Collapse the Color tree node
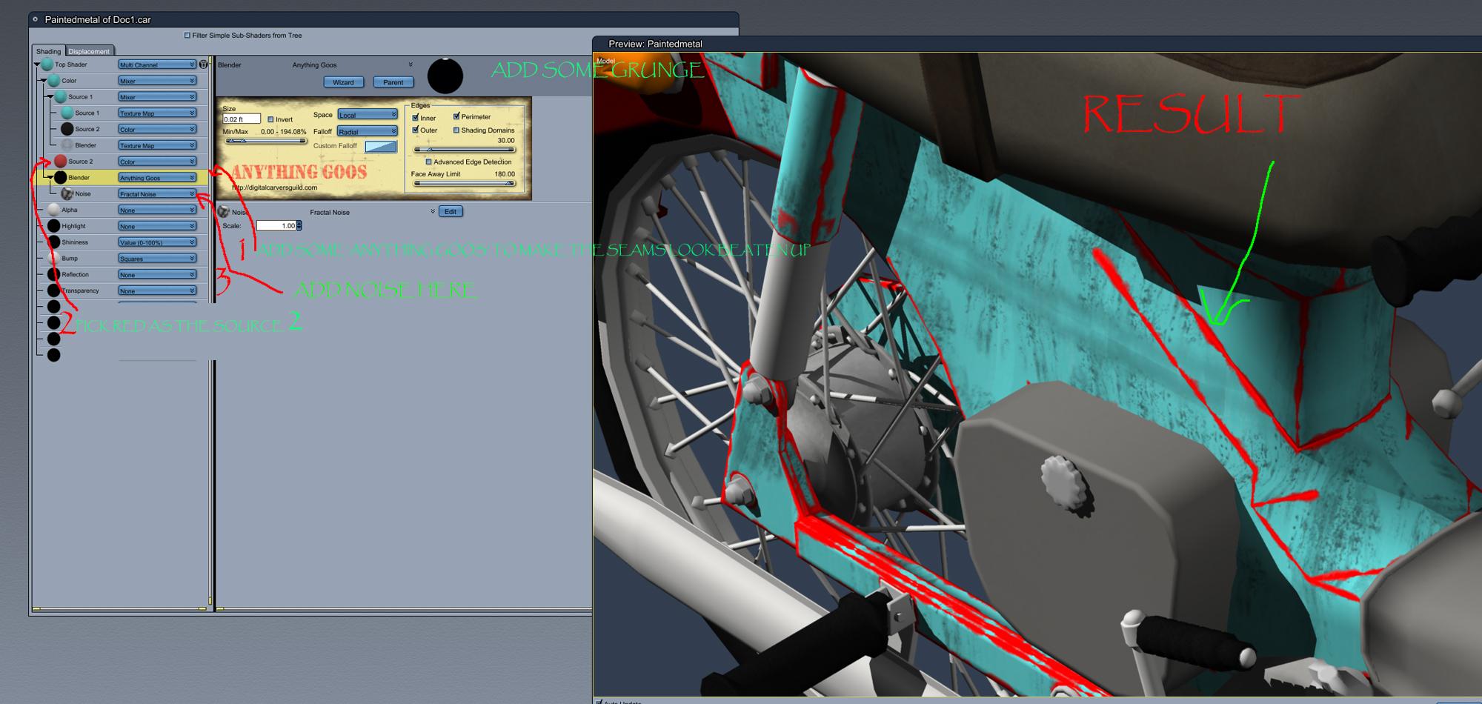This screenshot has height=704, width=1482. (x=44, y=80)
